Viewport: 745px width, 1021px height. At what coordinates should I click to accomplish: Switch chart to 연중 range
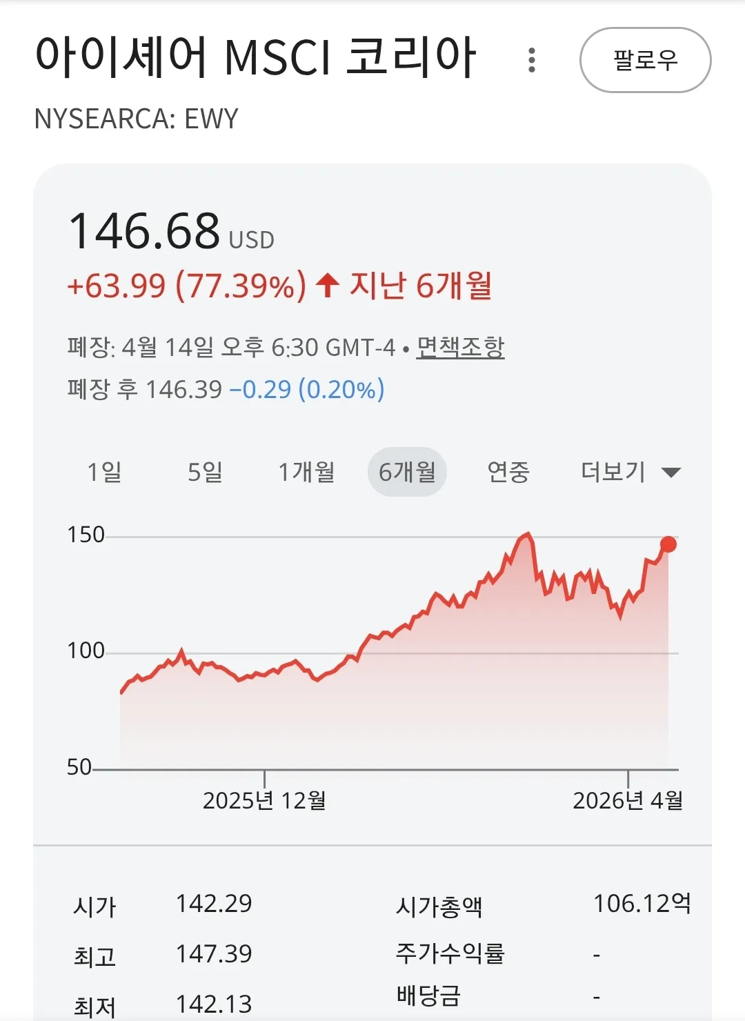[508, 472]
